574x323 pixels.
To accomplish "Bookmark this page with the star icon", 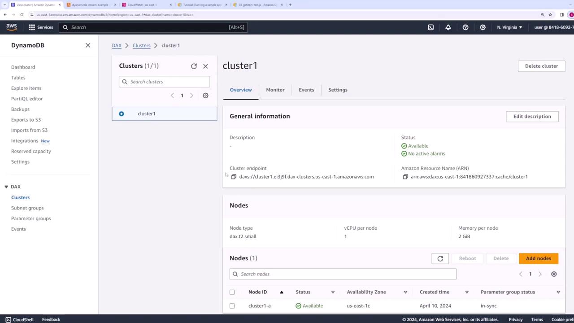I will pyautogui.click(x=550, y=15).
